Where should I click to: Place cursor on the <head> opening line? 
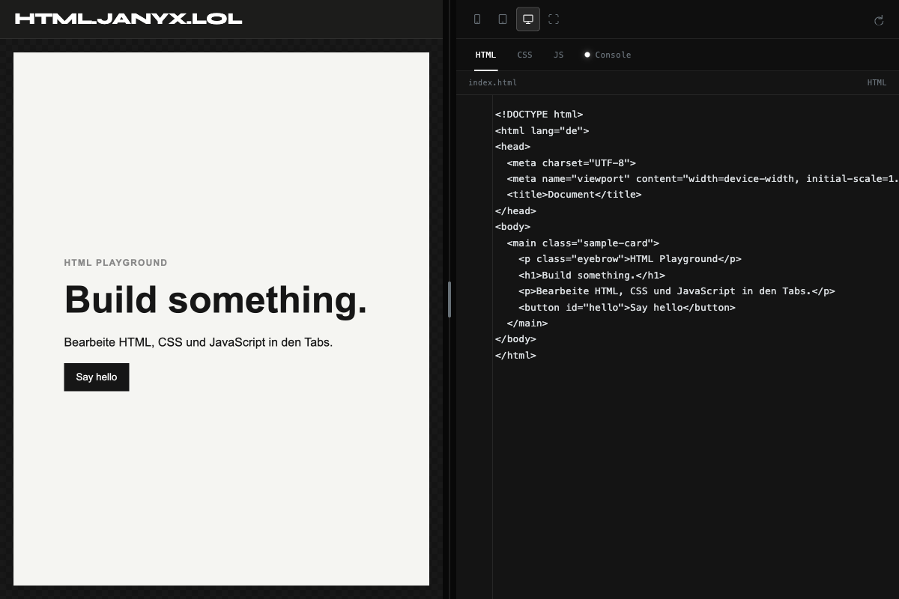(x=512, y=147)
